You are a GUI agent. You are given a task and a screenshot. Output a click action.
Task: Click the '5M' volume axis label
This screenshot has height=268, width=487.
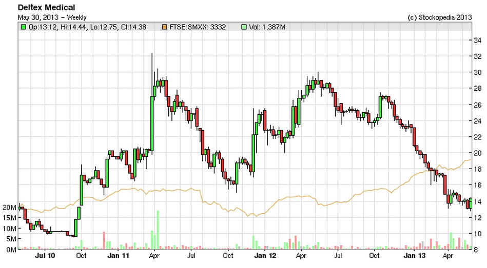(11, 239)
